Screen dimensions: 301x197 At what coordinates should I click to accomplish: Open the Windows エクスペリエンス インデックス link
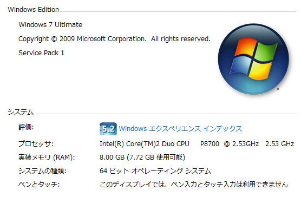pos(180,128)
